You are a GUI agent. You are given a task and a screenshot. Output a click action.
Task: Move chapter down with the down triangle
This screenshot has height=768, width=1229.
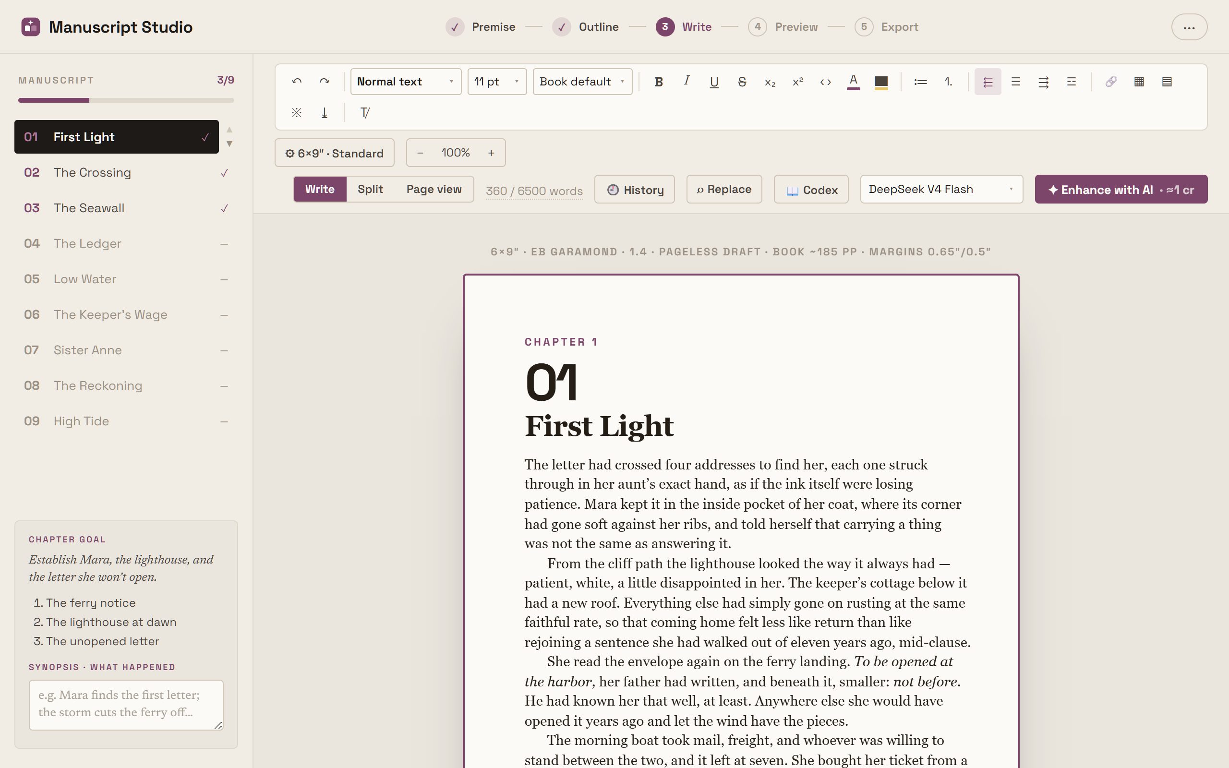[229, 144]
